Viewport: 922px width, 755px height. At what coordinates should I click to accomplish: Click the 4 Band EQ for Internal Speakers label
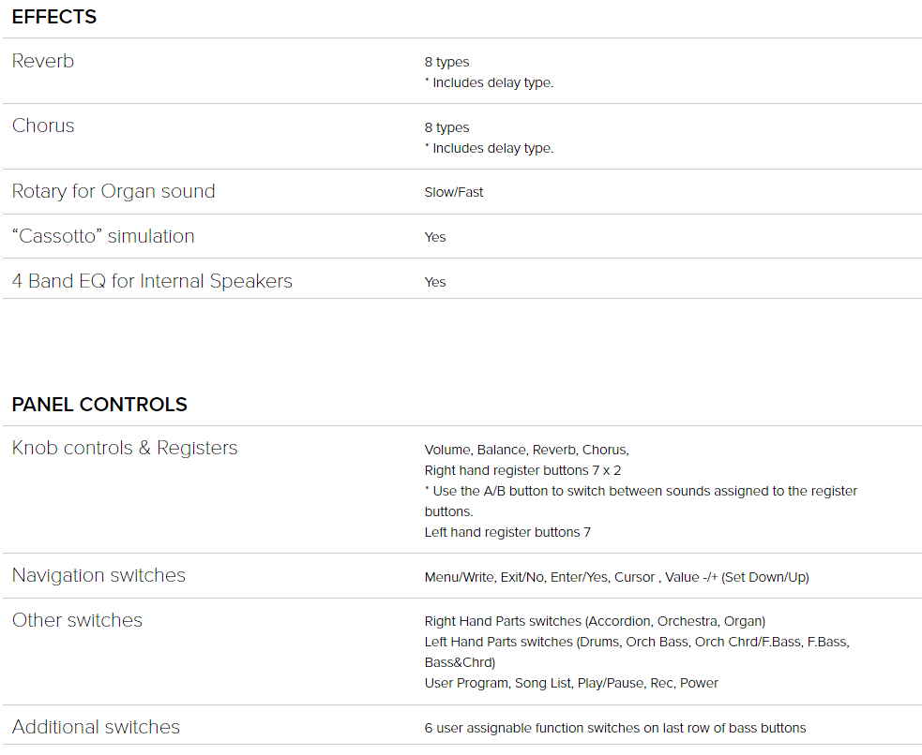pos(152,281)
